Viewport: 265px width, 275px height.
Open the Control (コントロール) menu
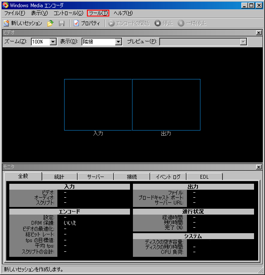point(68,13)
